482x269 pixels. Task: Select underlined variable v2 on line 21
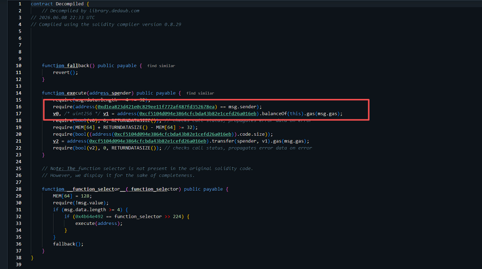56,141
